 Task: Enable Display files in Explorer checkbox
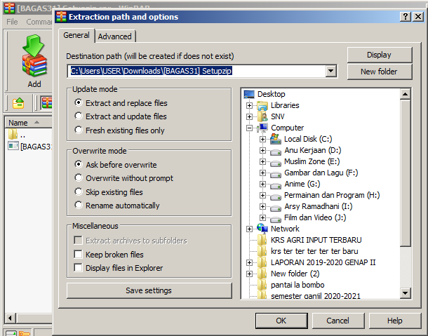point(79,268)
